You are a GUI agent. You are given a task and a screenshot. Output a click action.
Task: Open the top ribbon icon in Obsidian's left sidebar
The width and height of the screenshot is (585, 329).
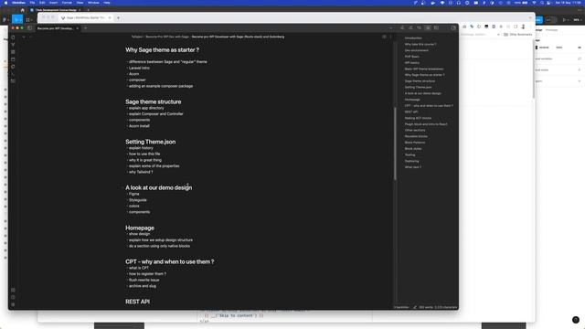(x=13, y=37)
